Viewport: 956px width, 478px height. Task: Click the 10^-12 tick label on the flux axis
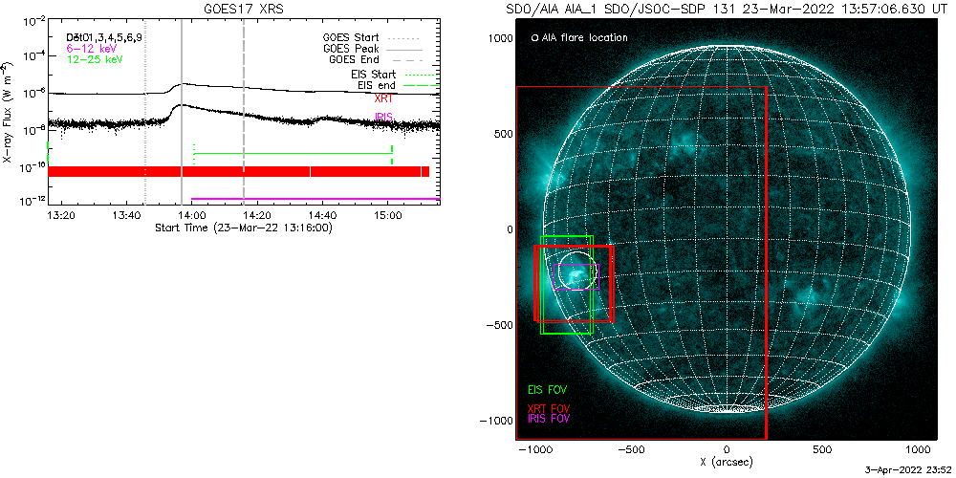point(33,202)
